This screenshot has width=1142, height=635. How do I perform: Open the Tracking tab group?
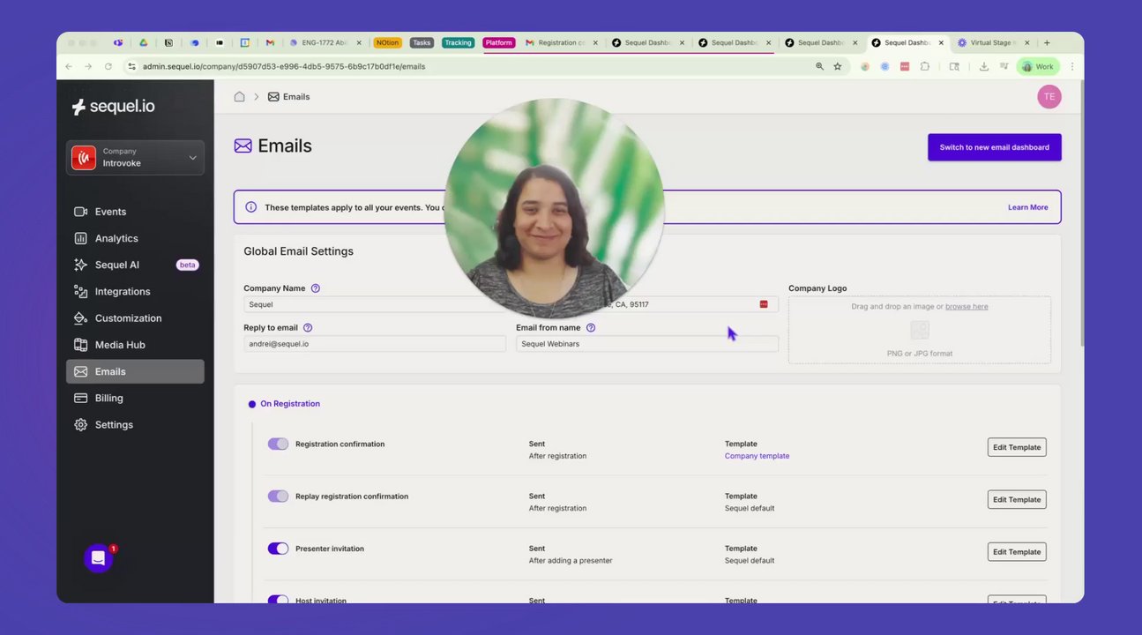458,42
